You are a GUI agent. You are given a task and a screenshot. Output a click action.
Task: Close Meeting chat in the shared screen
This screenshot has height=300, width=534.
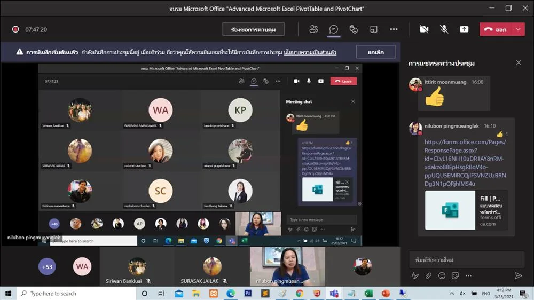(353, 101)
